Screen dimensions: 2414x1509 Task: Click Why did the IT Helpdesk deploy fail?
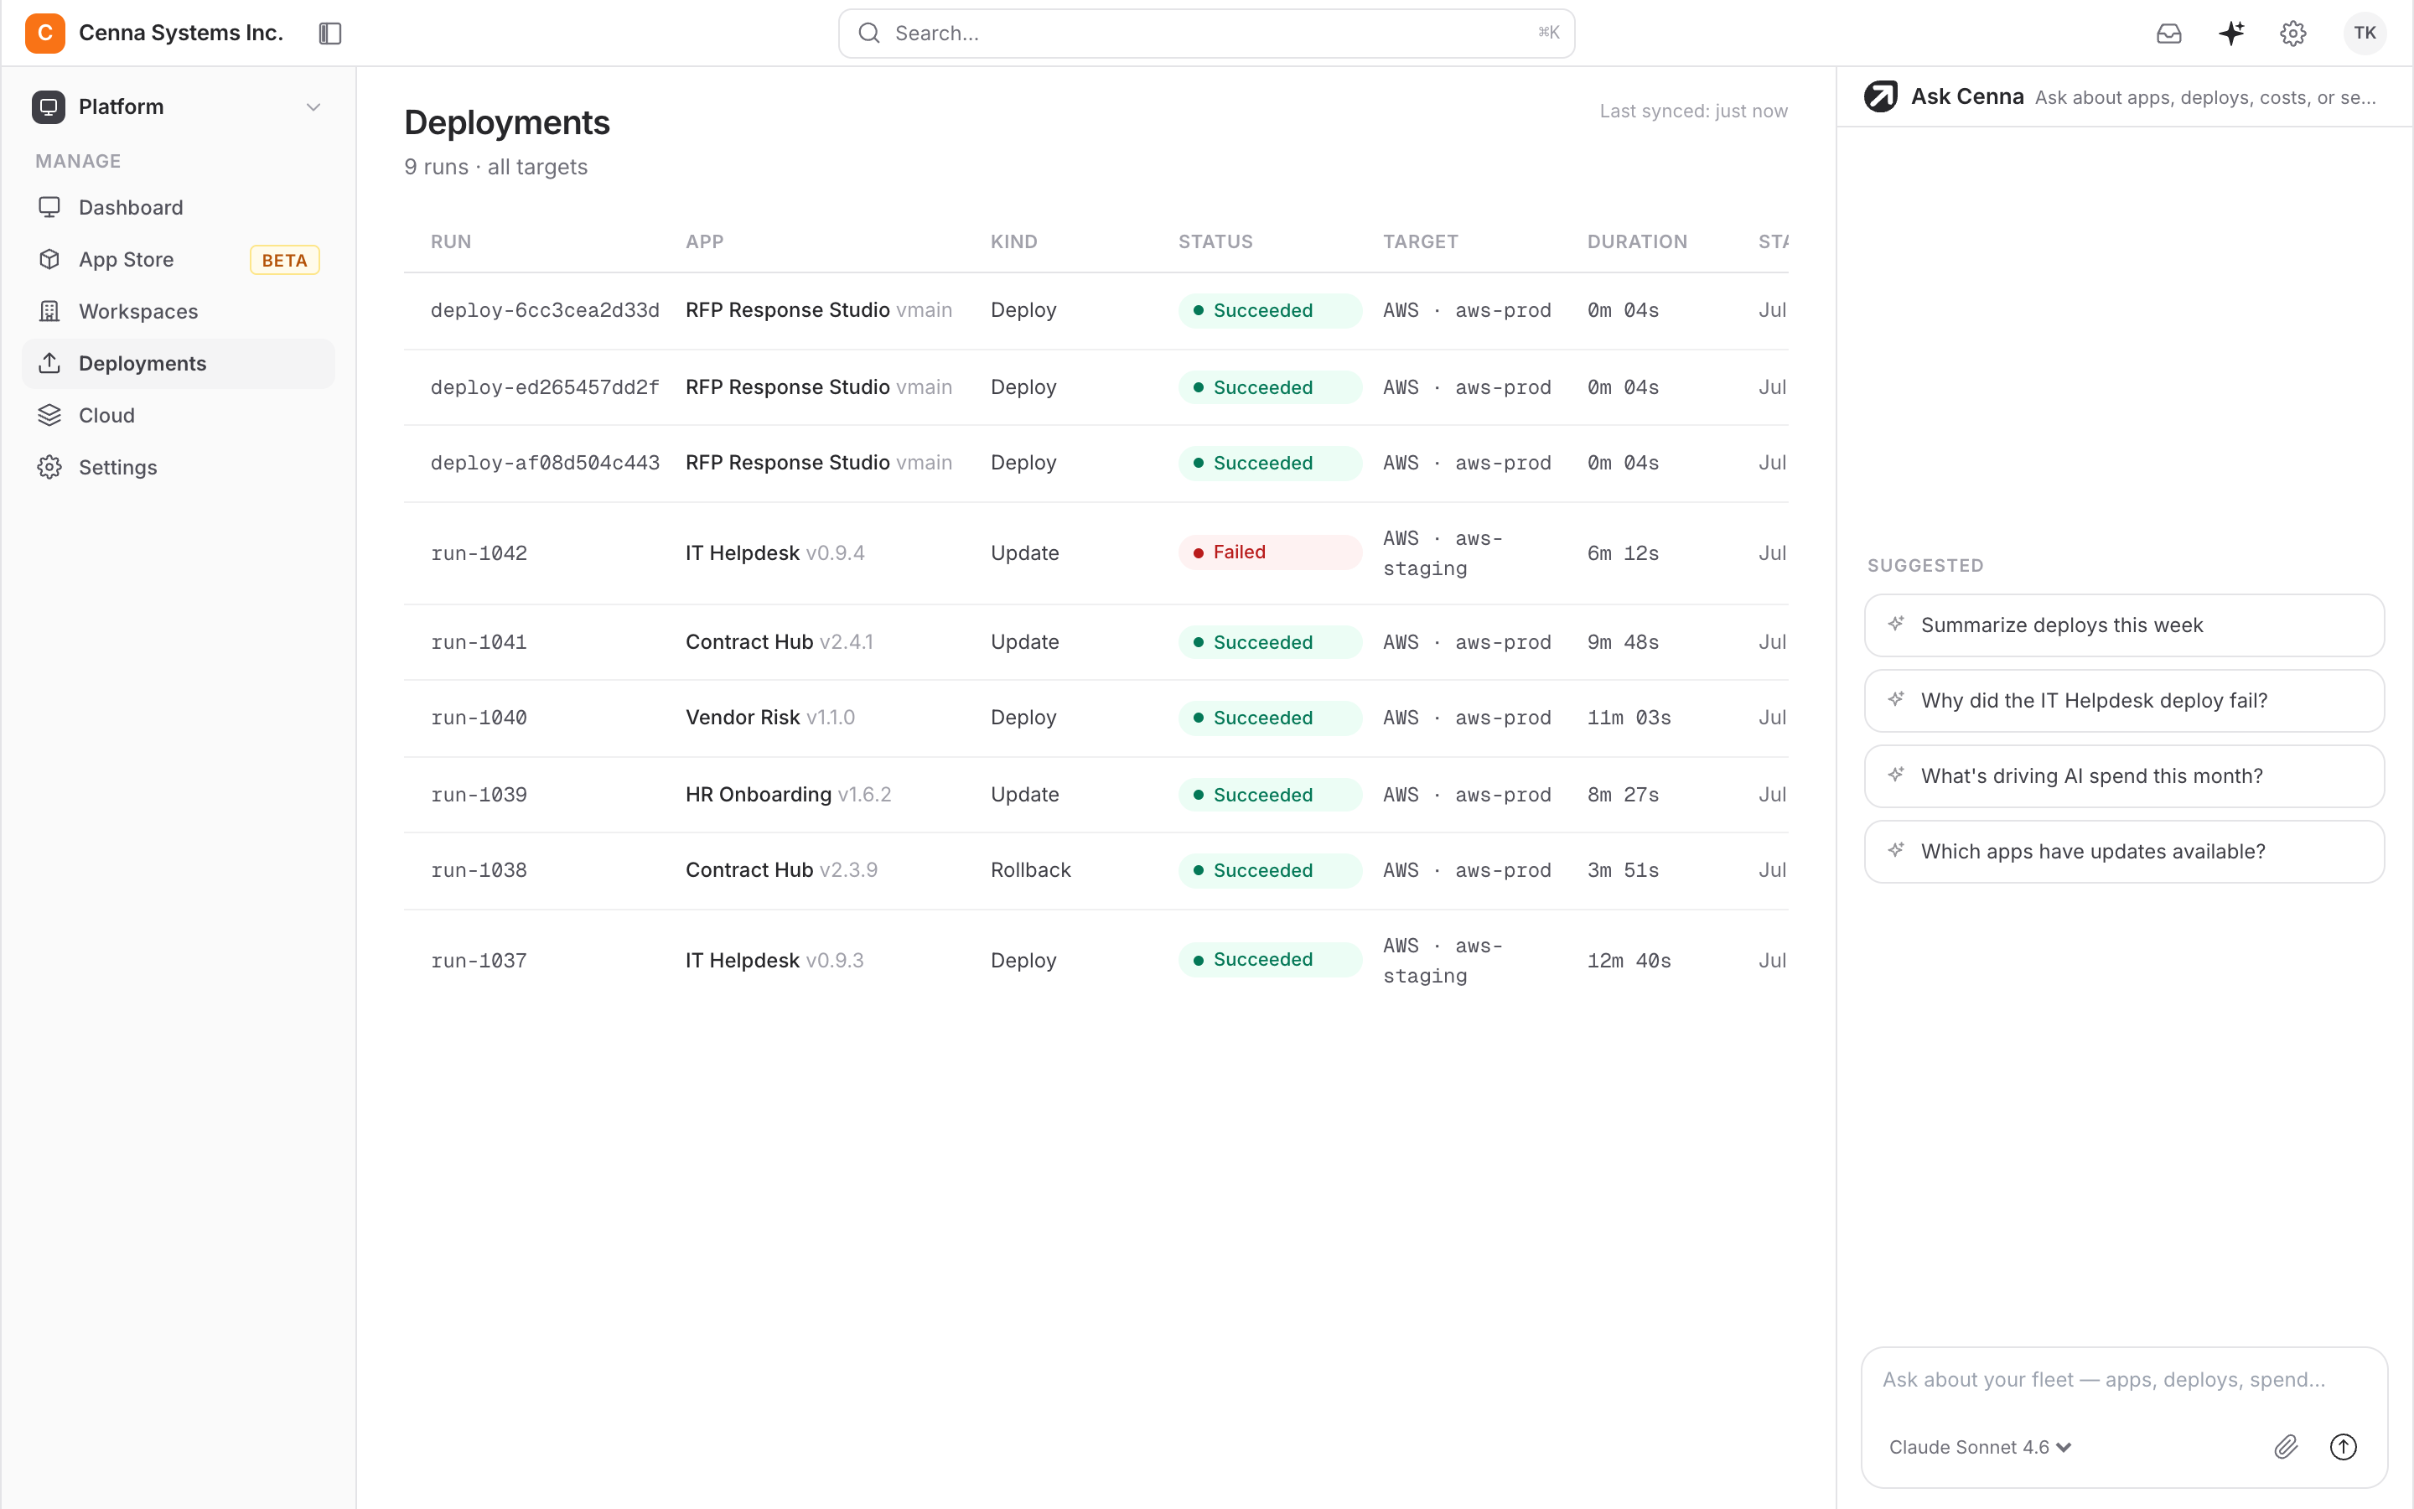tap(2124, 701)
